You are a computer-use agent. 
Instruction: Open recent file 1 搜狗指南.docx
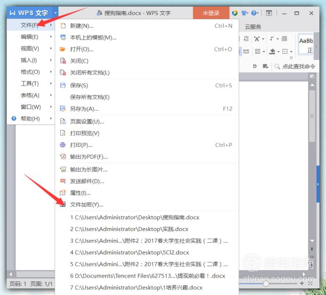pyautogui.click(x=147, y=217)
